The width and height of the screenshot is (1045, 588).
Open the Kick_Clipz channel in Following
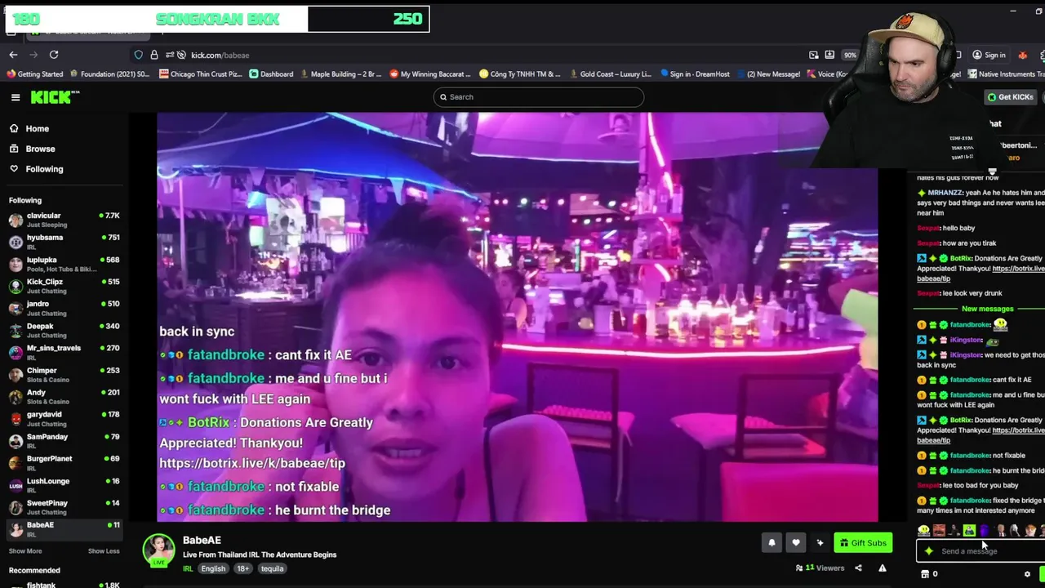pyautogui.click(x=64, y=286)
